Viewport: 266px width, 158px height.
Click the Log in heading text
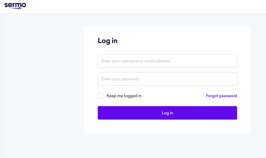coord(107,40)
